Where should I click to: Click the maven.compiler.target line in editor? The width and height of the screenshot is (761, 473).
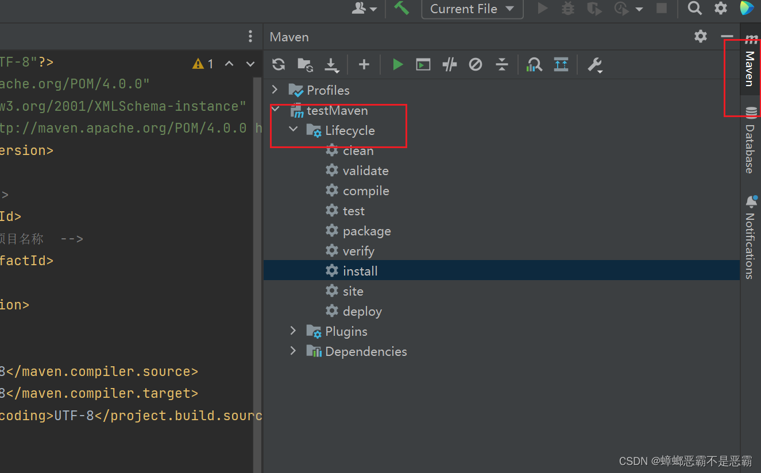[99, 393]
